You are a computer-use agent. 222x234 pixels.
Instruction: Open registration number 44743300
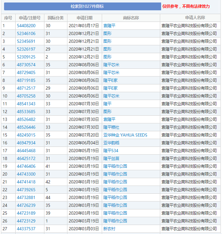point(26,174)
